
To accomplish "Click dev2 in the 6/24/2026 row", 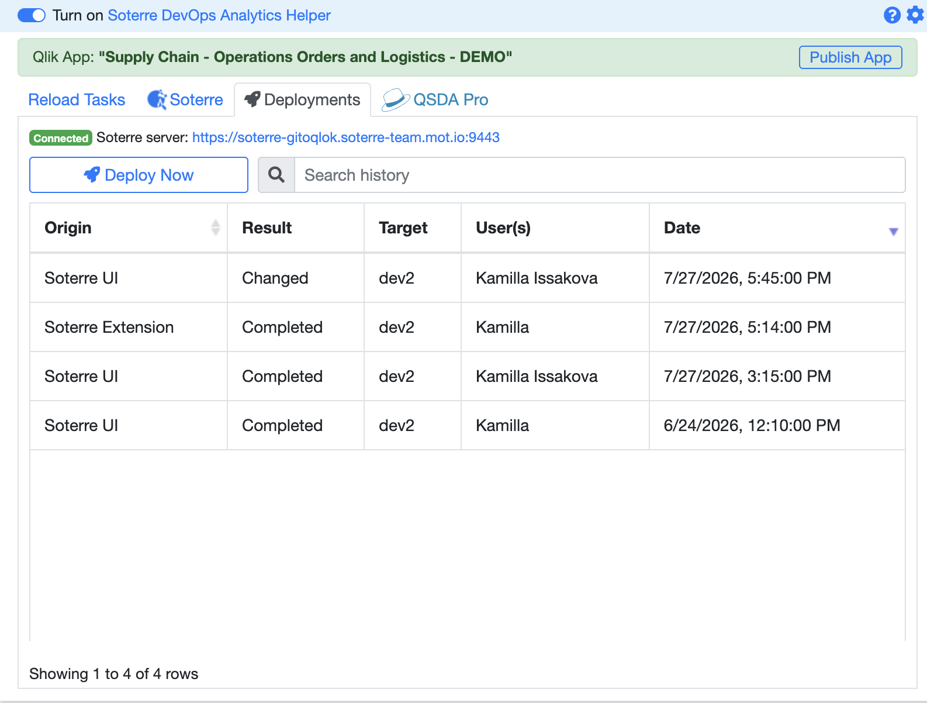I will tap(396, 426).
